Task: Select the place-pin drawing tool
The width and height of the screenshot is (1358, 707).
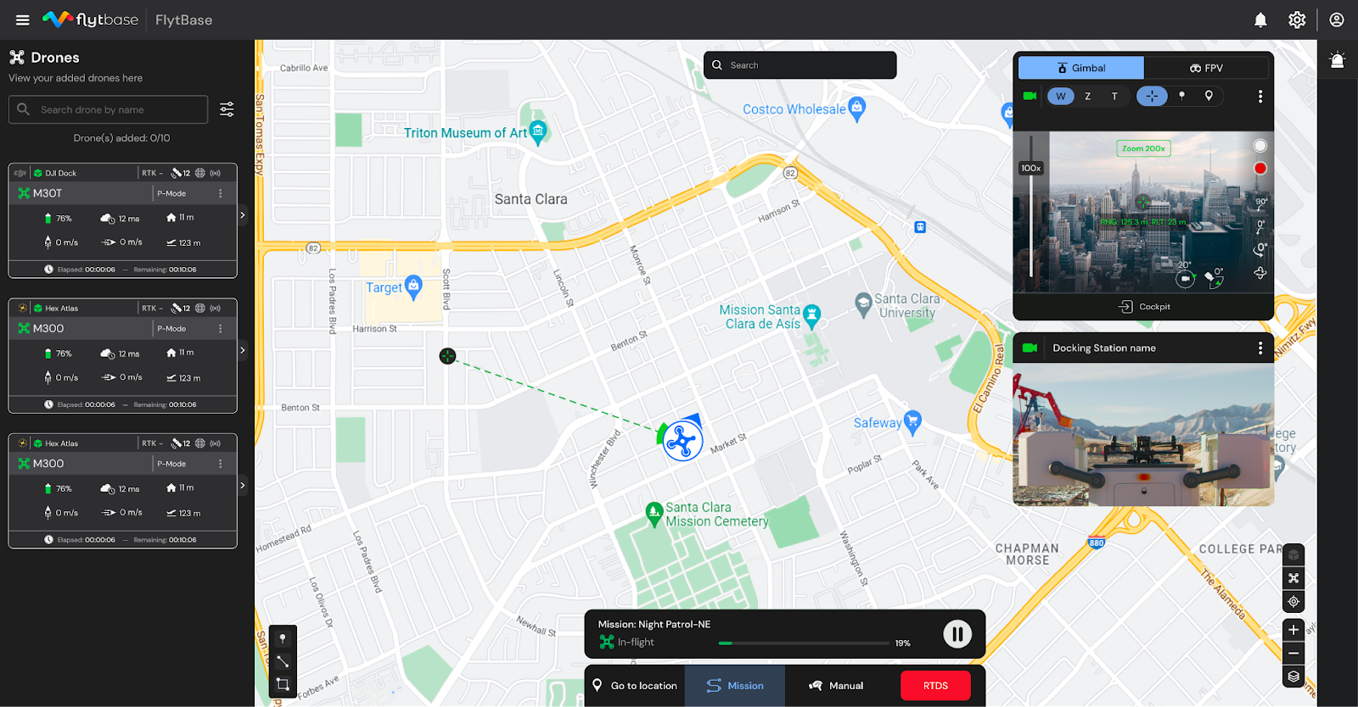Action: coord(283,638)
